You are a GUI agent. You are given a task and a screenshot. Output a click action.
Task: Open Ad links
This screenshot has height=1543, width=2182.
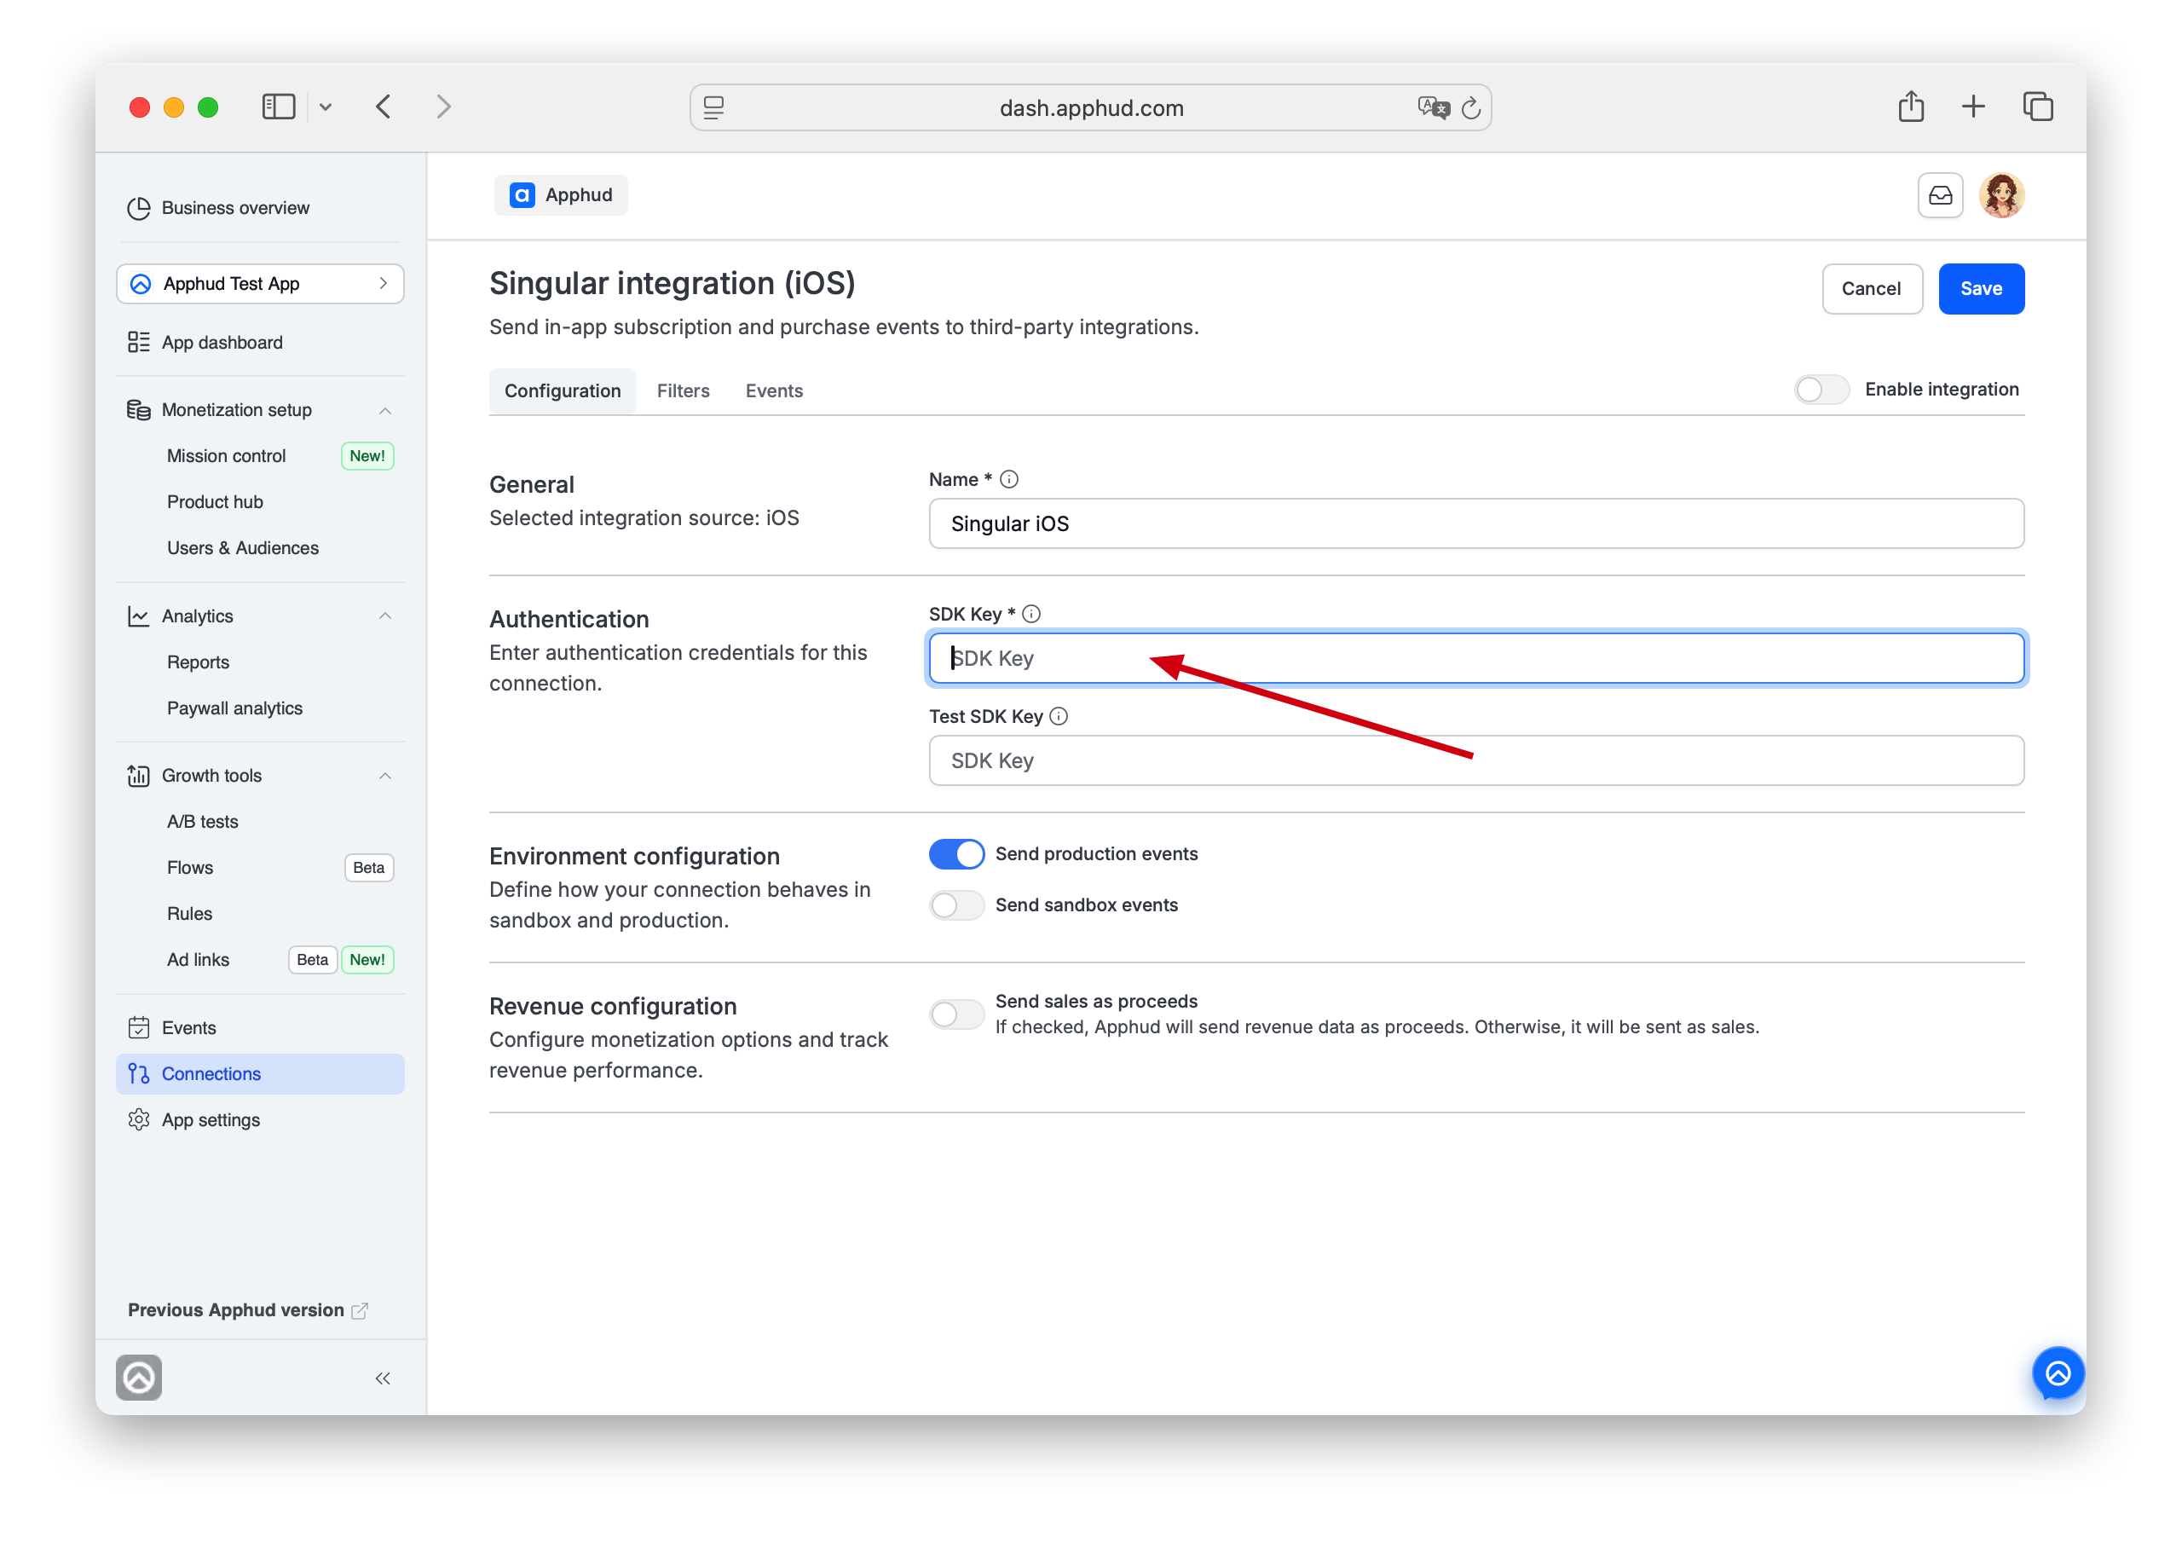point(198,959)
